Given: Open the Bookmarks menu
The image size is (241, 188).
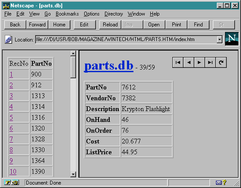Looking at the screenshot, I should point(67,14).
